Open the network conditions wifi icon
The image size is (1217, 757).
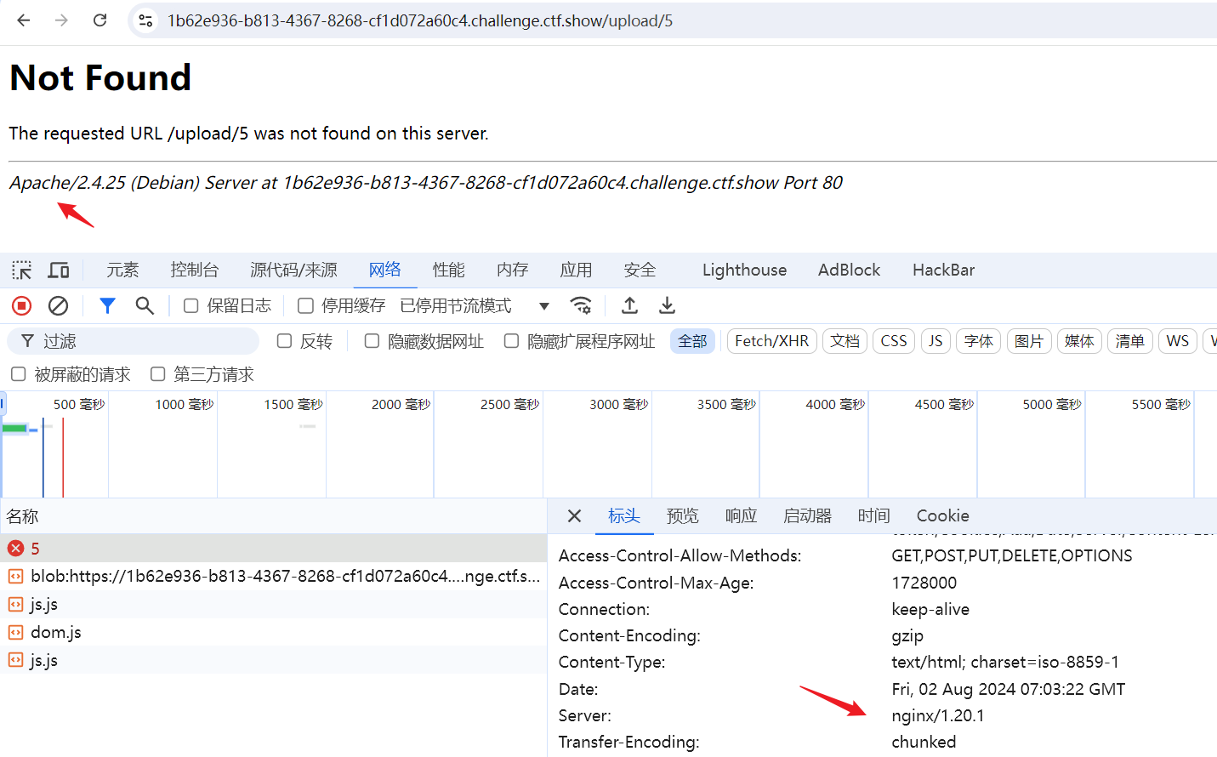(x=581, y=305)
